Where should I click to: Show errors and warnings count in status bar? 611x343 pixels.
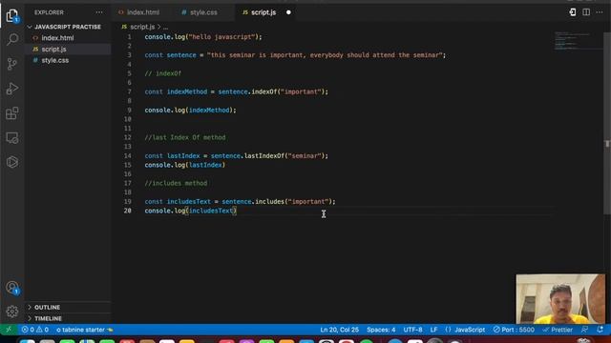point(35,330)
